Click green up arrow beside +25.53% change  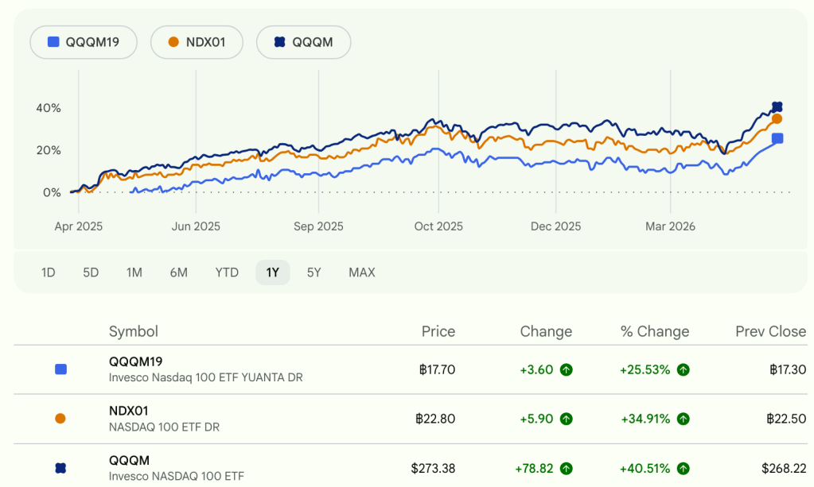pos(684,369)
